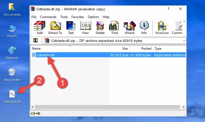The height and width of the screenshot is (122, 205).
Task: Click the Application extension type cell
Action: tap(170, 55)
